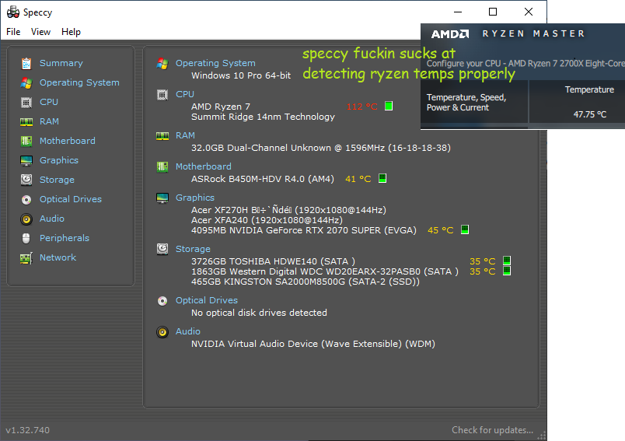Click the Network card icon in sidebar

(x=26, y=258)
